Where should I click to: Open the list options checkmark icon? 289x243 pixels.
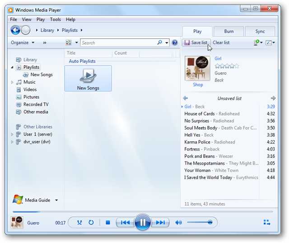click(268, 43)
